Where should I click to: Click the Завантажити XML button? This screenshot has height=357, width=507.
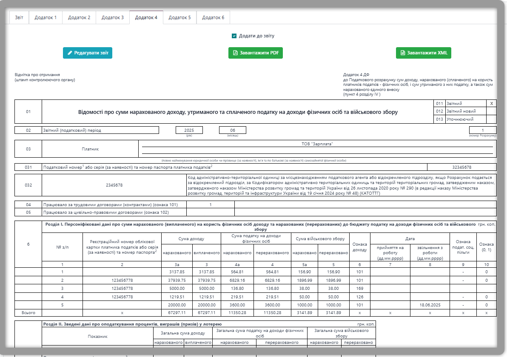[424, 53]
